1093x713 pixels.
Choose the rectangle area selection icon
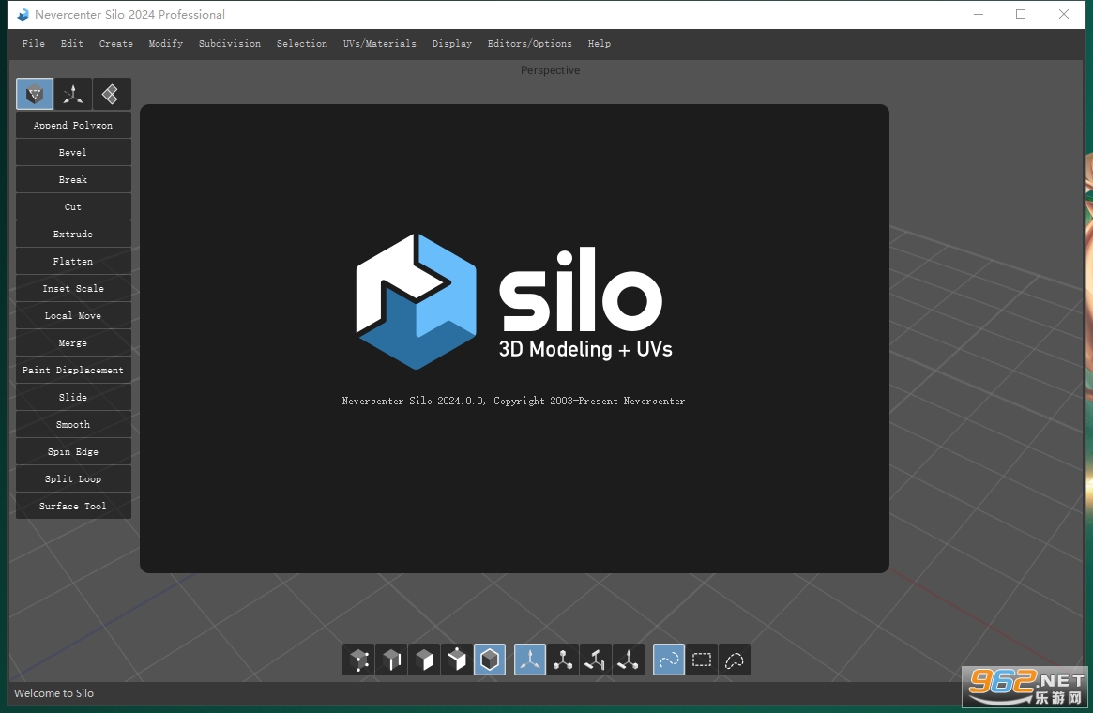point(702,660)
